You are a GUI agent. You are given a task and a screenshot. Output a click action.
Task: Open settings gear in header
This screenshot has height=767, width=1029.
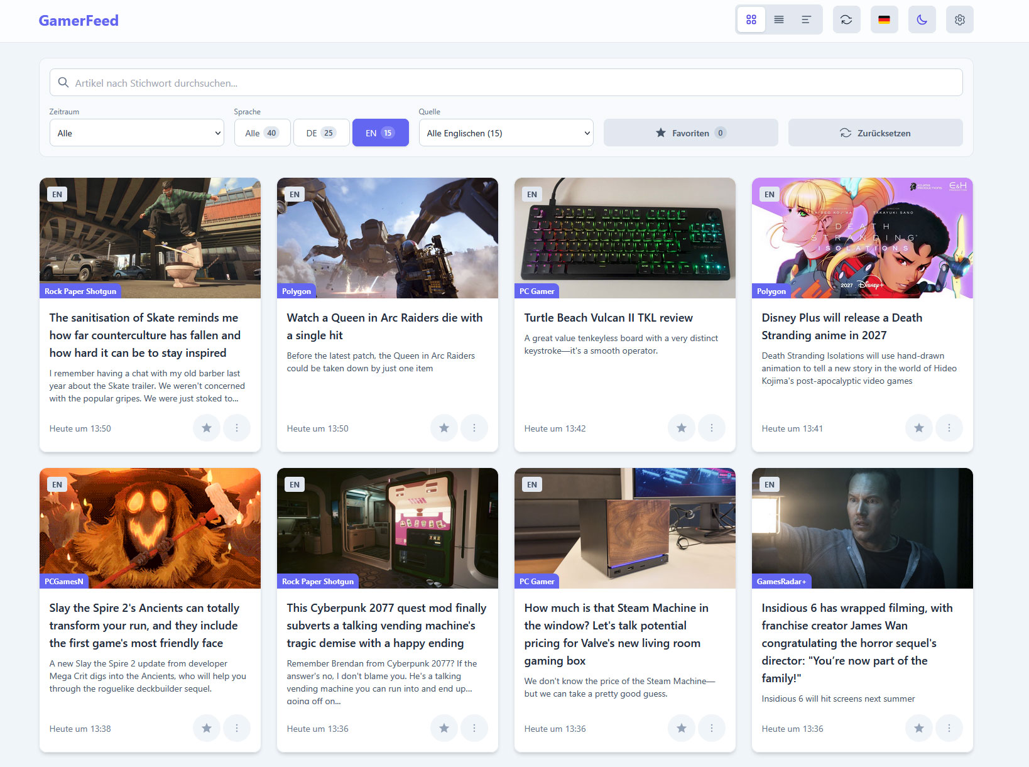959,19
